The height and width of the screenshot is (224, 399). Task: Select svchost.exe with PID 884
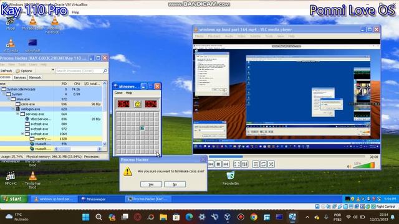click(51, 124)
